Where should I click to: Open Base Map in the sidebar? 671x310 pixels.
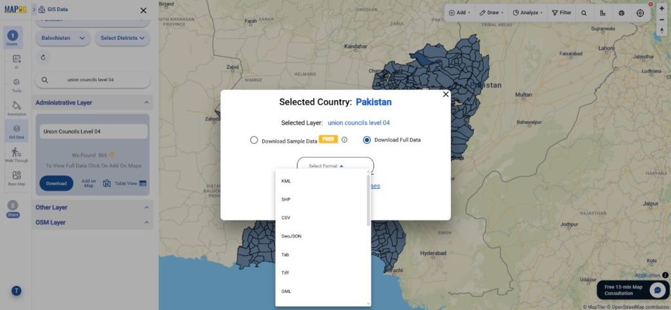[16, 178]
